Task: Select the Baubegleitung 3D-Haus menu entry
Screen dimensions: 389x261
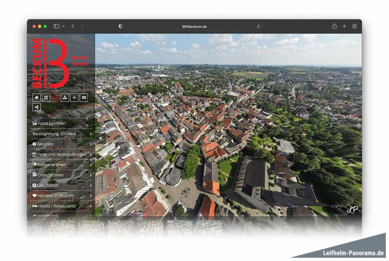Action: tap(55, 133)
